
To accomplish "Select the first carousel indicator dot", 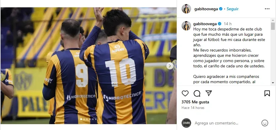I will pos(81,119).
